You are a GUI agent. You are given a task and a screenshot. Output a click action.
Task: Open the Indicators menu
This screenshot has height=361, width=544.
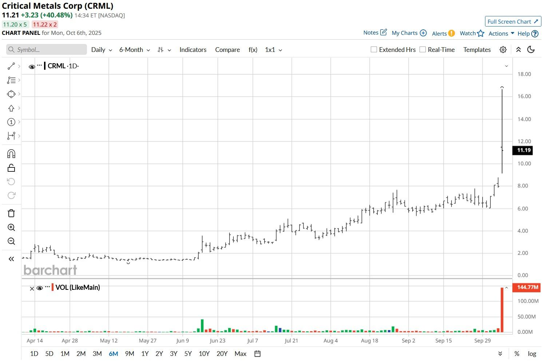coord(193,50)
